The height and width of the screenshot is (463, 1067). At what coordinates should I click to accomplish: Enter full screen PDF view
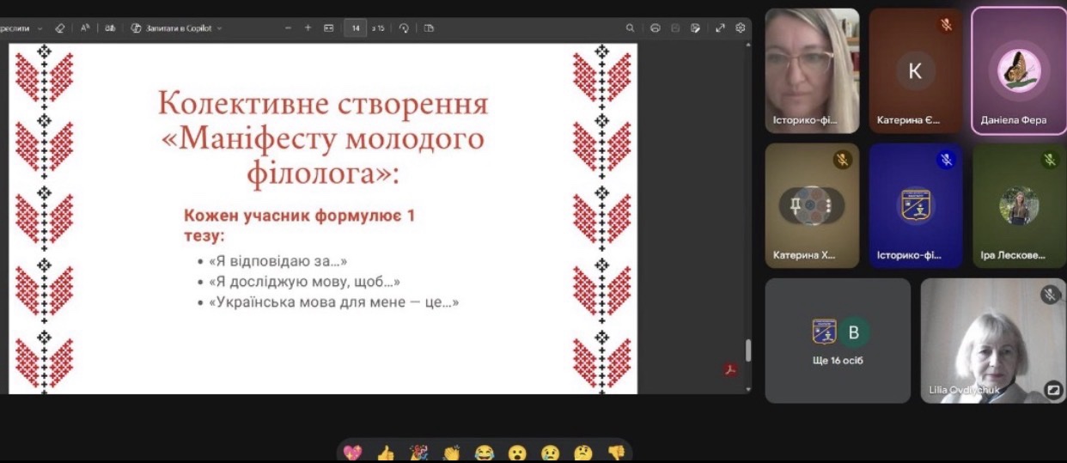[721, 27]
